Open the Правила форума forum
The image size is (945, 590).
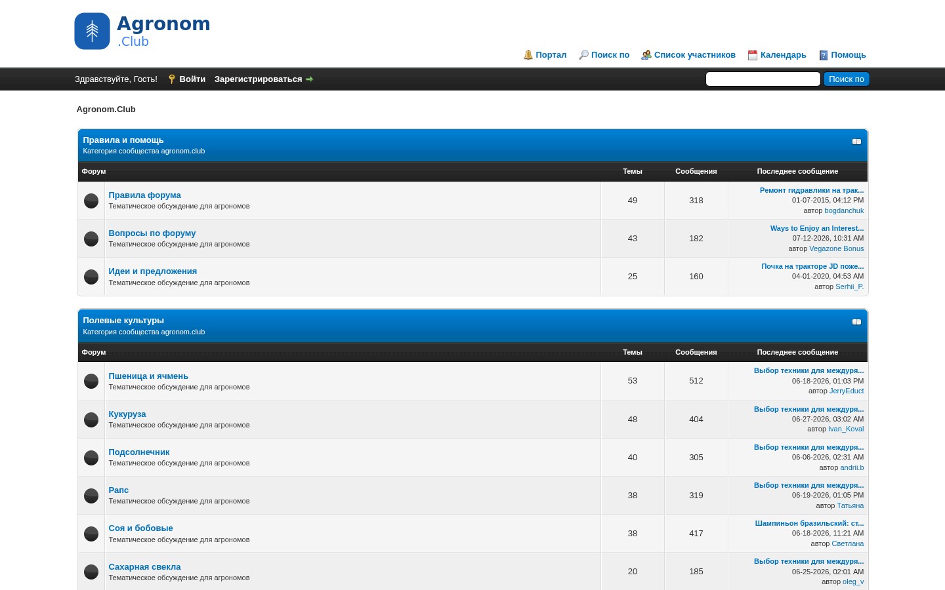click(144, 195)
